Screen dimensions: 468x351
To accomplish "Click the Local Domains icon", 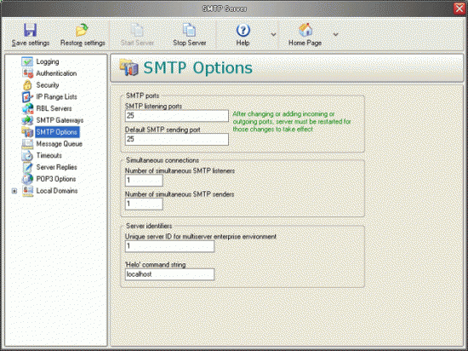I will tap(27, 191).
